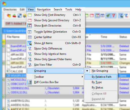The image size is (130, 110).
Task: Open the Navigation menu
Action: coord(44,10)
